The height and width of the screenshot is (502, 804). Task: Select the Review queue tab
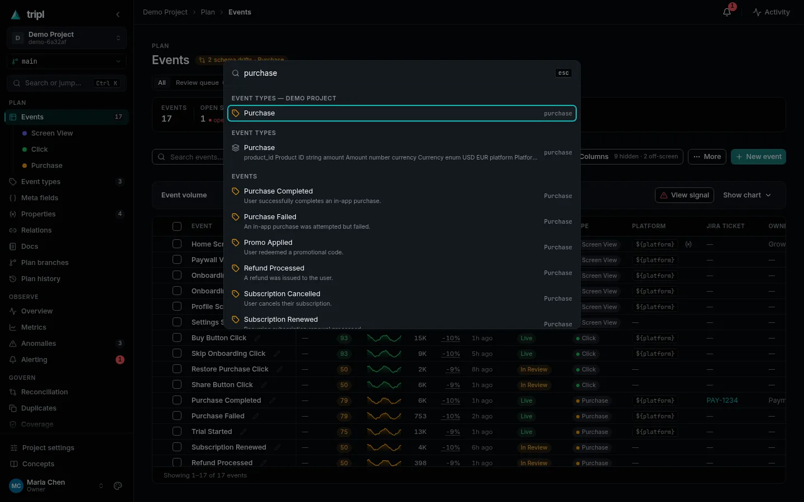tap(197, 83)
